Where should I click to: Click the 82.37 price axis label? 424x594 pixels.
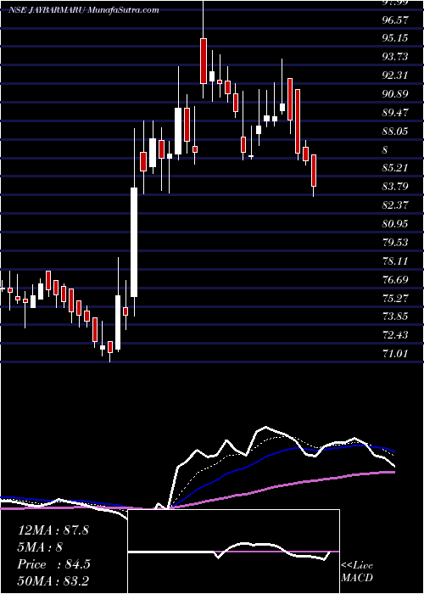pyautogui.click(x=395, y=205)
